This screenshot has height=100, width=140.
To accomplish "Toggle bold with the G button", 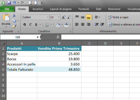I will click(25, 24).
